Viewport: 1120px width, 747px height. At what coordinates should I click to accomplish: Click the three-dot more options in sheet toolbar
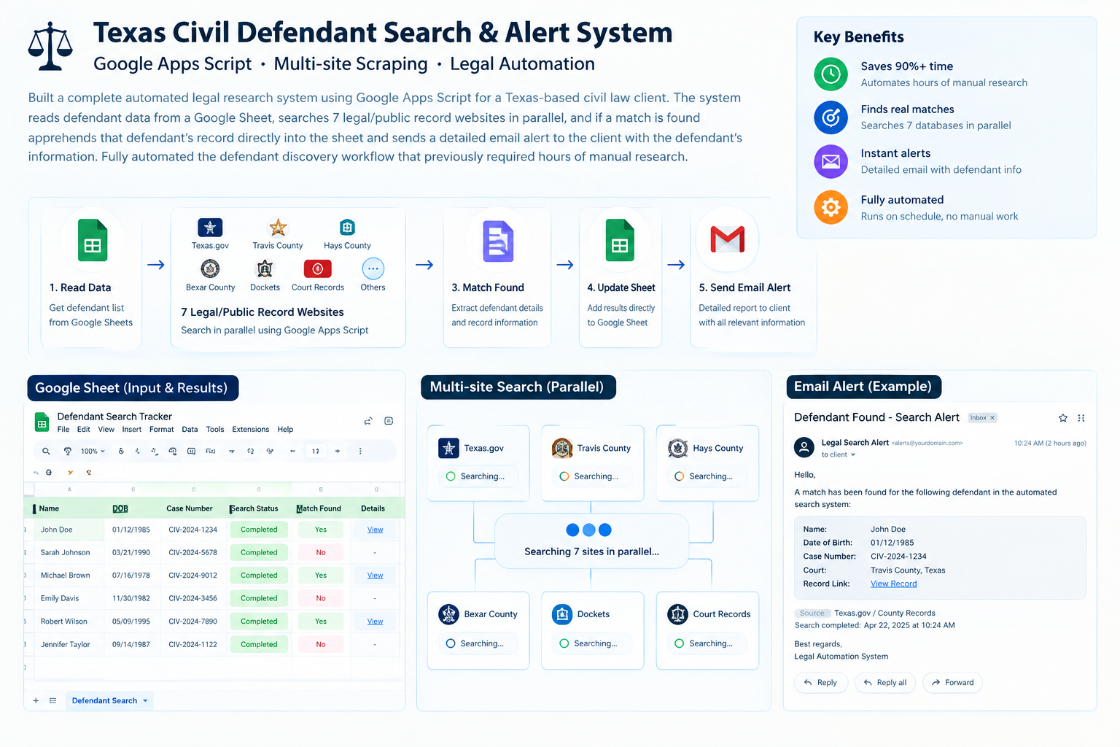(x=360, y=452)
